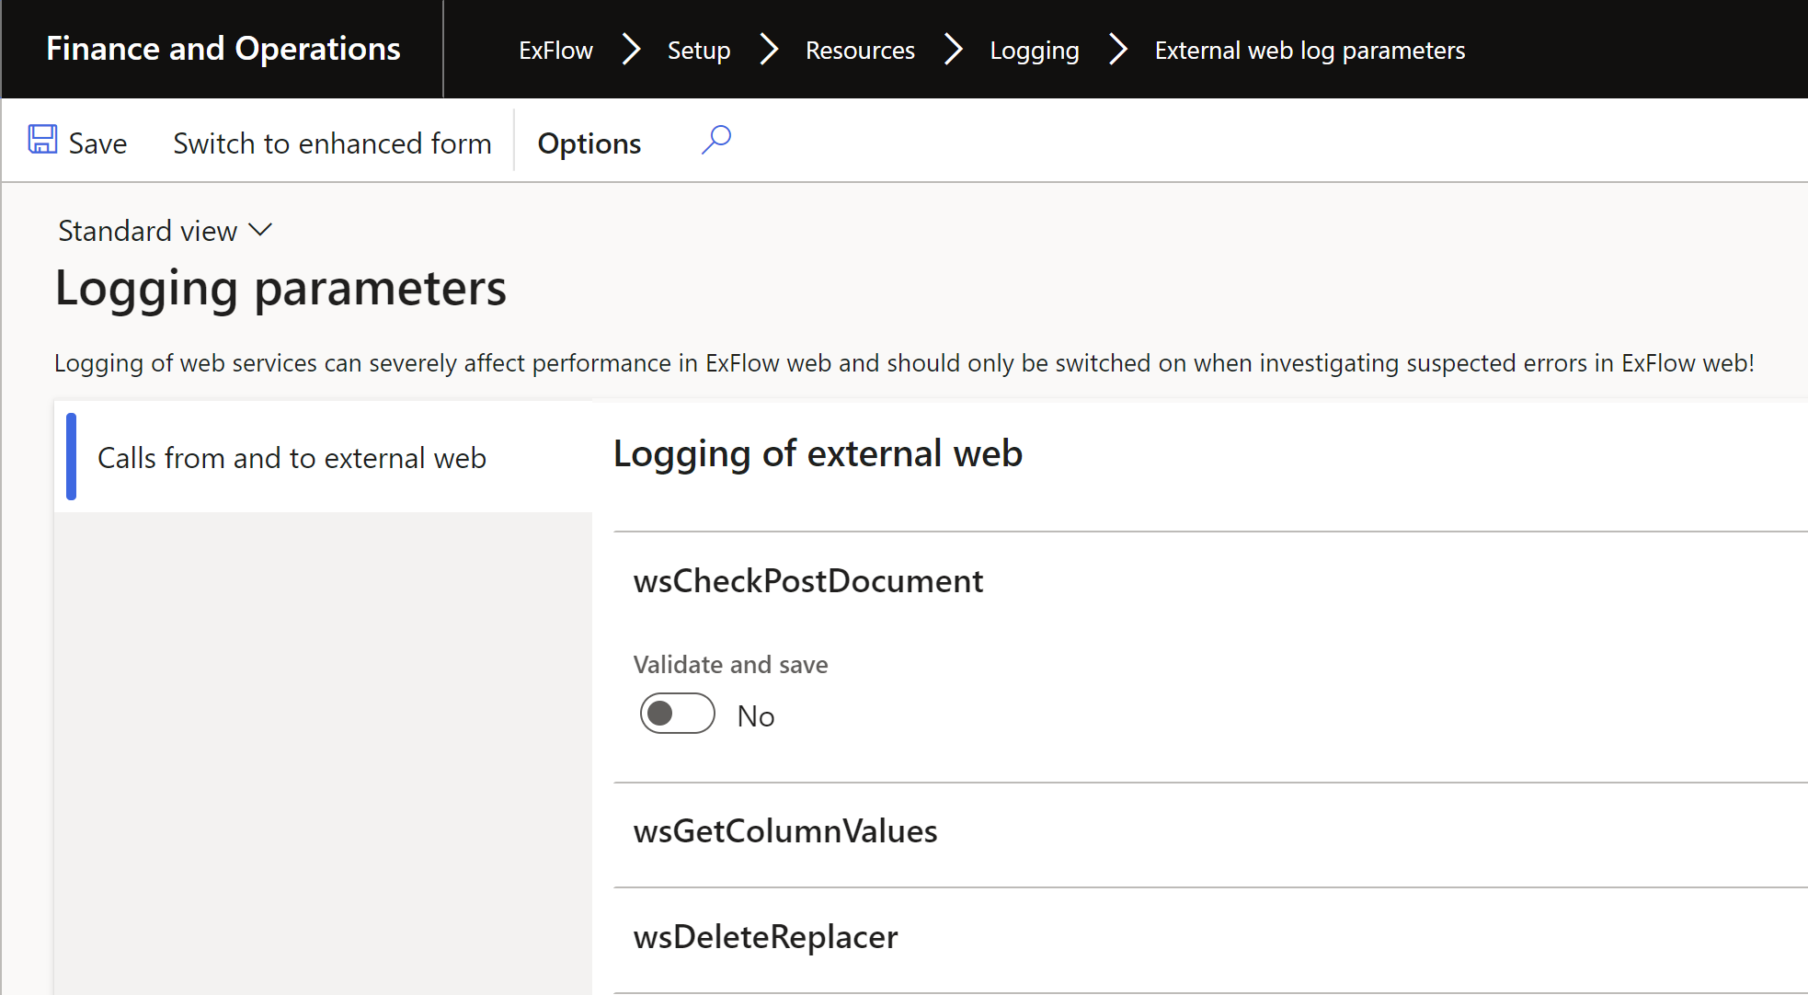Click the chevron after Resources breadcrumb

pyautogui.click(x=954, y=50)
